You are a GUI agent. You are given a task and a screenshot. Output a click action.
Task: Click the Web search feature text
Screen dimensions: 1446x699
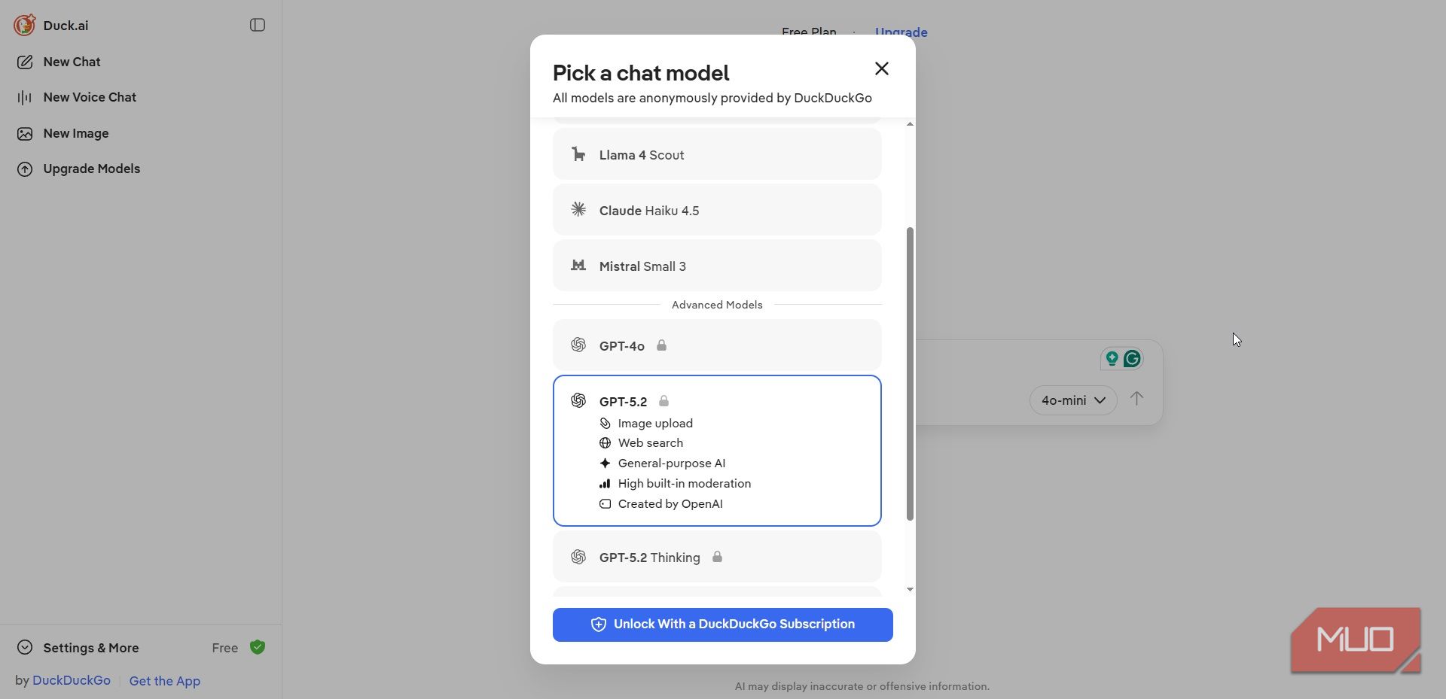[651, 443]
